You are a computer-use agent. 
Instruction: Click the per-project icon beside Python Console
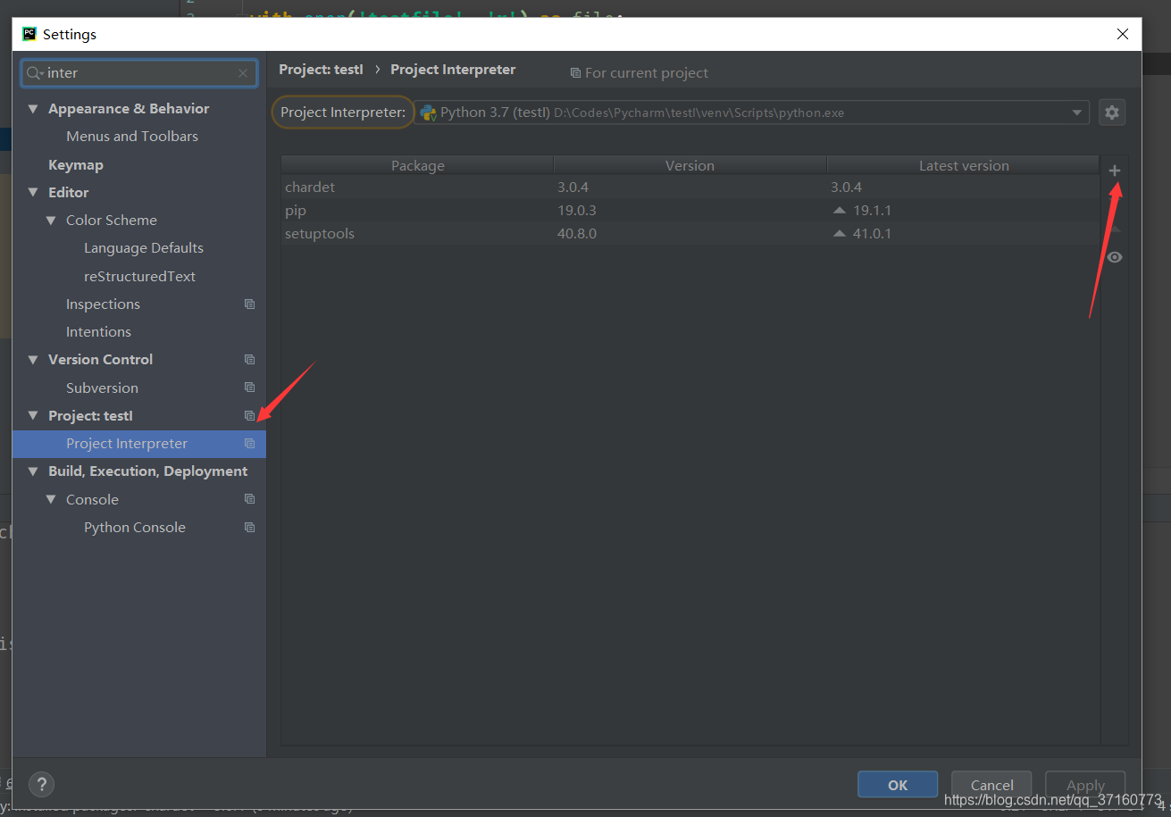pos(249,527)
